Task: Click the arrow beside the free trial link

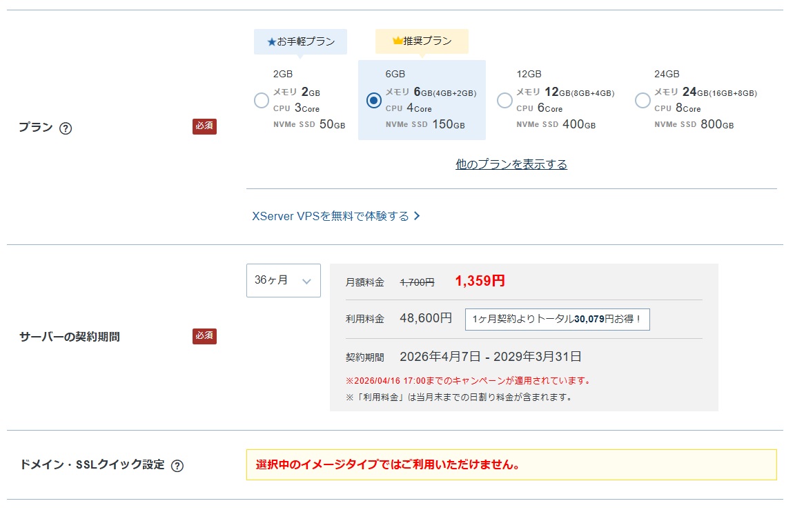Action: (415, 215)
